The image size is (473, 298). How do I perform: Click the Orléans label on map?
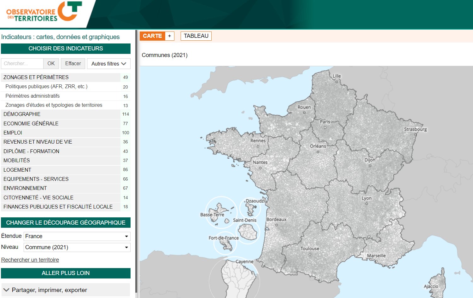click(318, 146)
